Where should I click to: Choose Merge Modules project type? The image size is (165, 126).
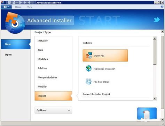(x=53, y=77)
